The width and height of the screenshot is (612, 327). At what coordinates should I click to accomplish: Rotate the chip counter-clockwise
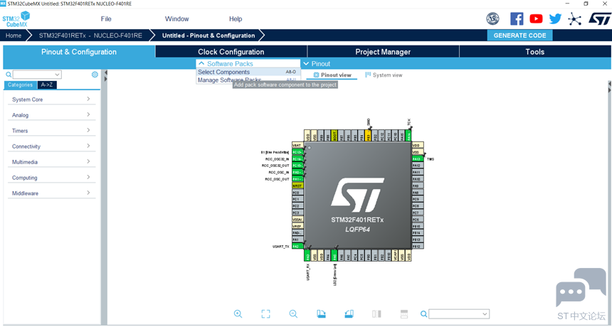point(349,313)
